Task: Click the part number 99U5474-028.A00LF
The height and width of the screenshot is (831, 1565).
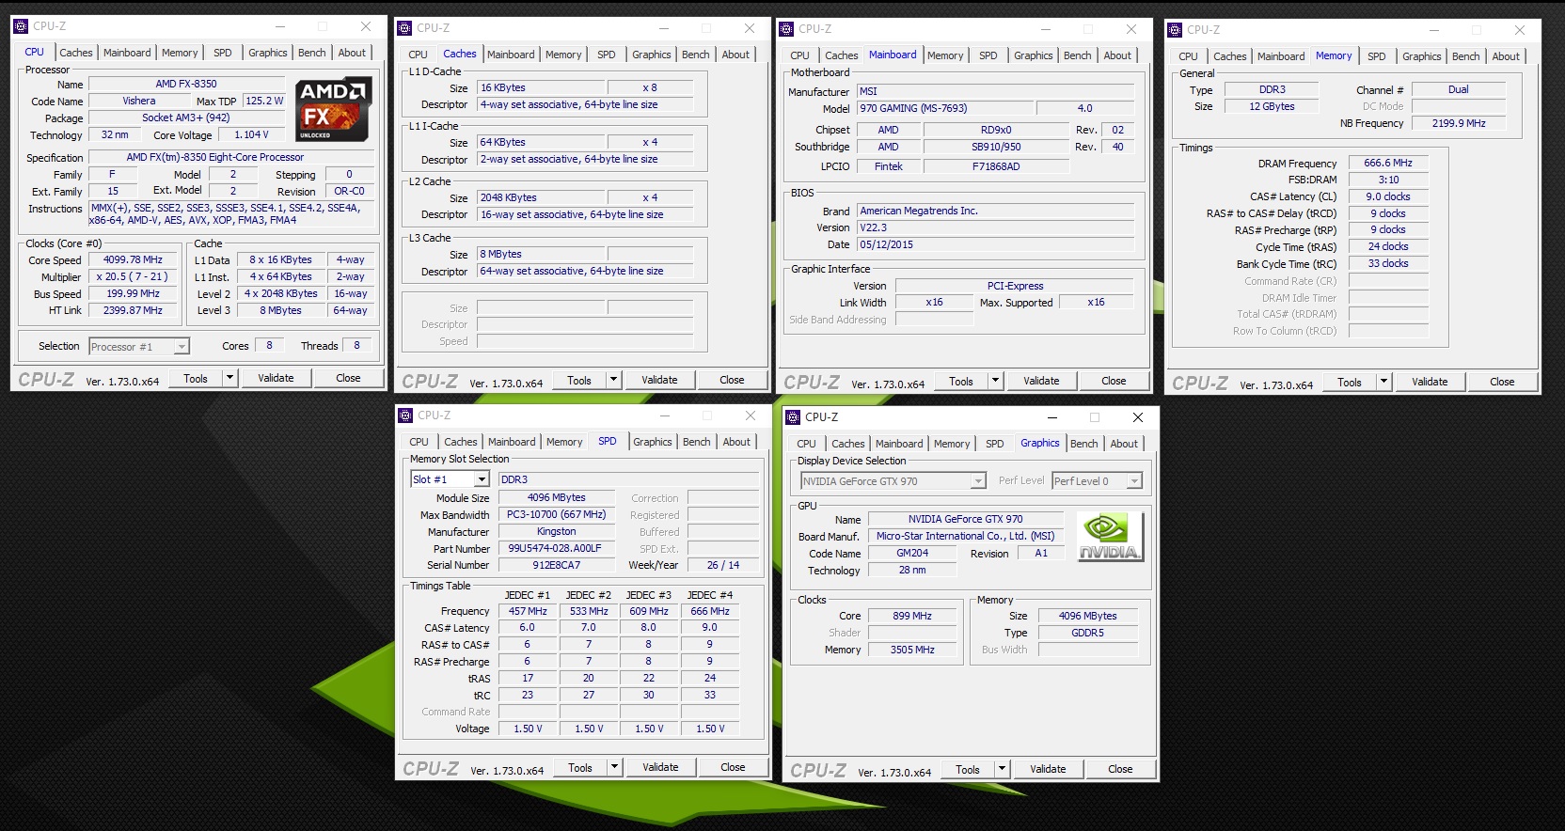Action: tap(557, 548)
